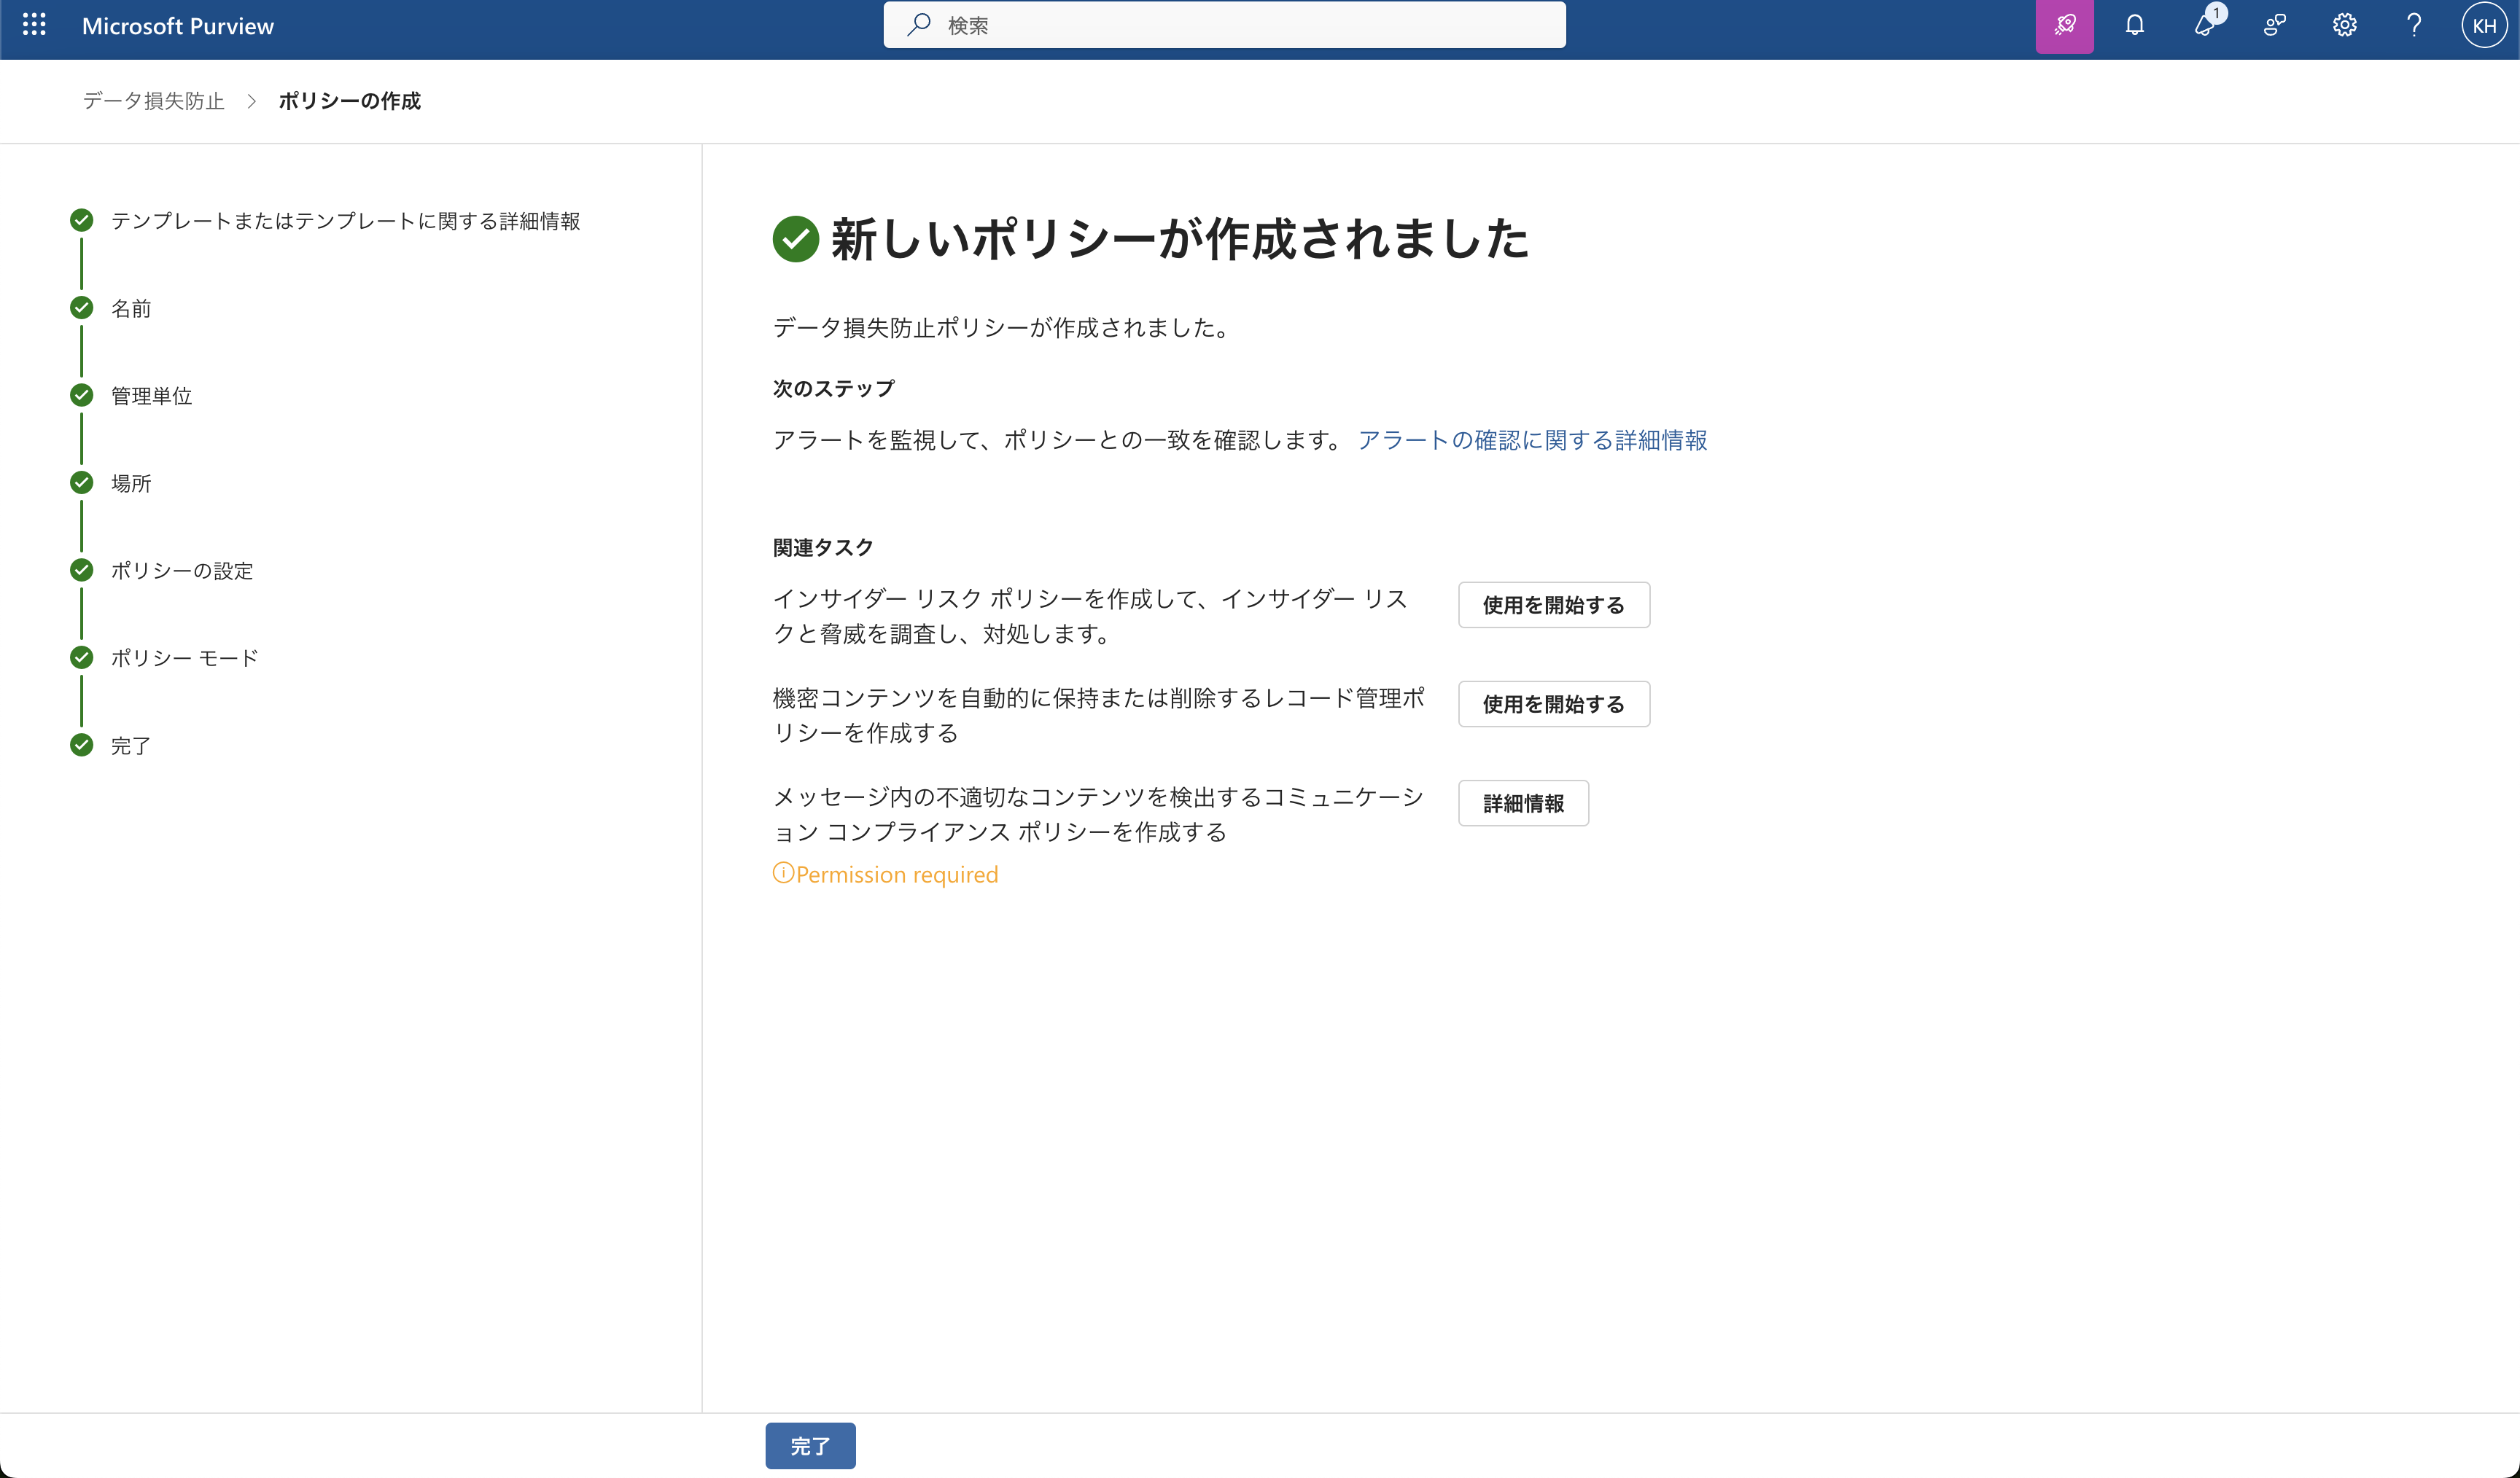Go back to データ損失防止 breadcrumb

[x=153, y=101]
